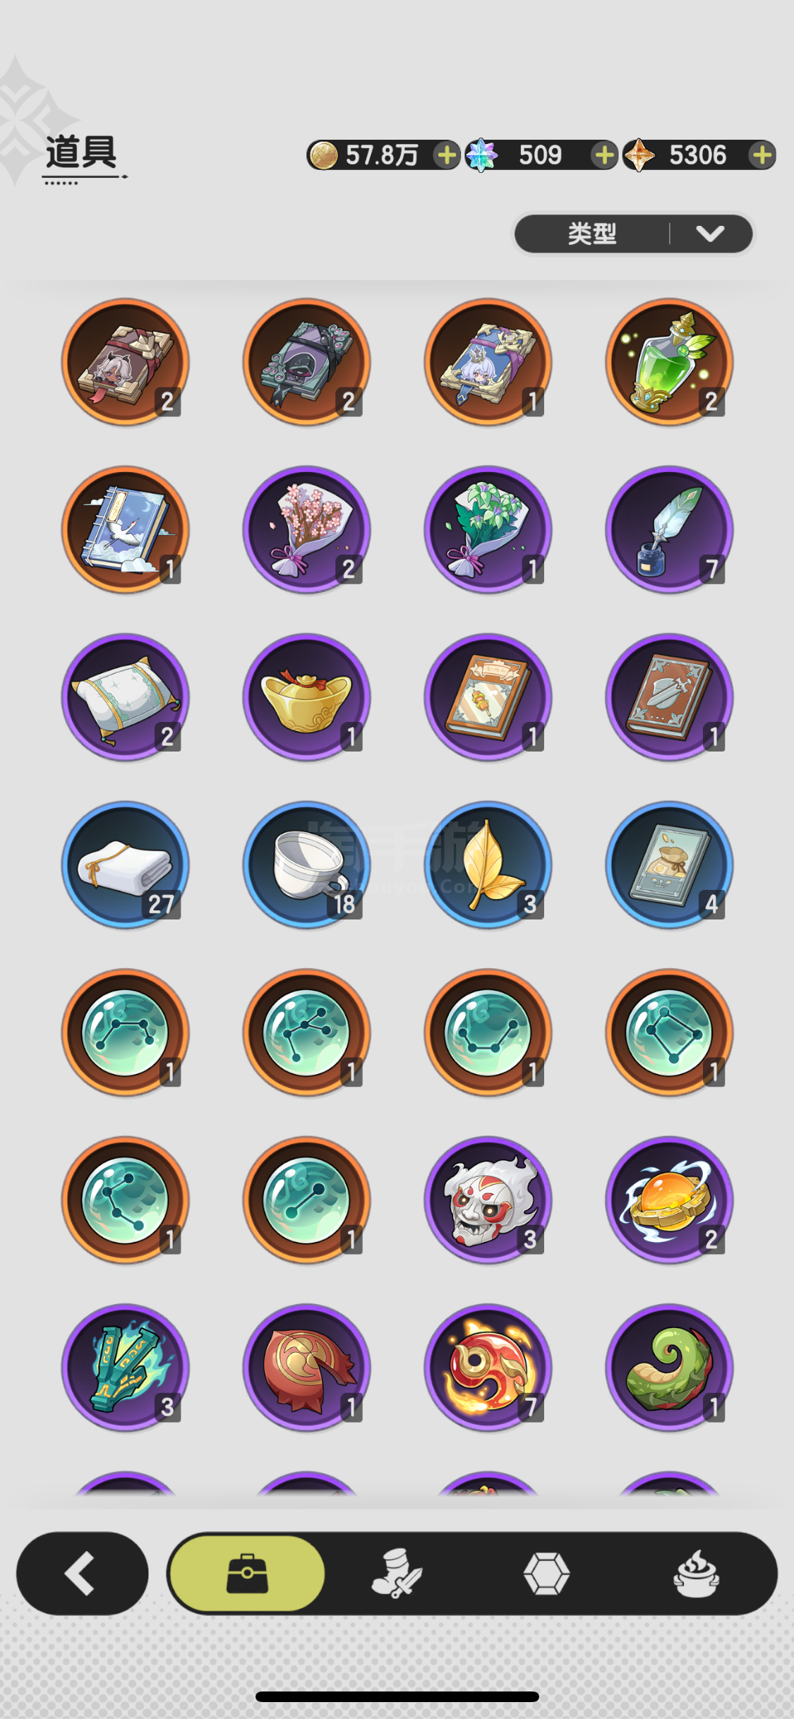The width and height of the screenshot is (794, 1719).
Task: Switch to the items bag tab
Action: (x=247, y=1573)
